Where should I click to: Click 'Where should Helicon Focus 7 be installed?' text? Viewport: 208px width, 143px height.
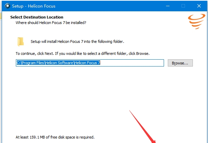[51, 23]
